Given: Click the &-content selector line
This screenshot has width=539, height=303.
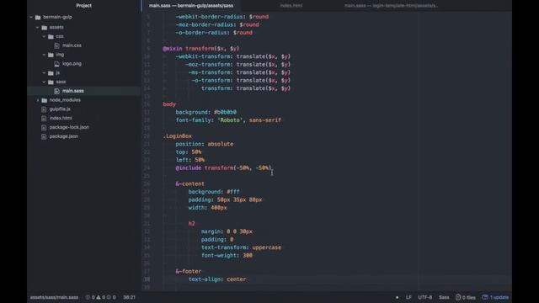Looking at the screenshot, I should click(189, 183).
